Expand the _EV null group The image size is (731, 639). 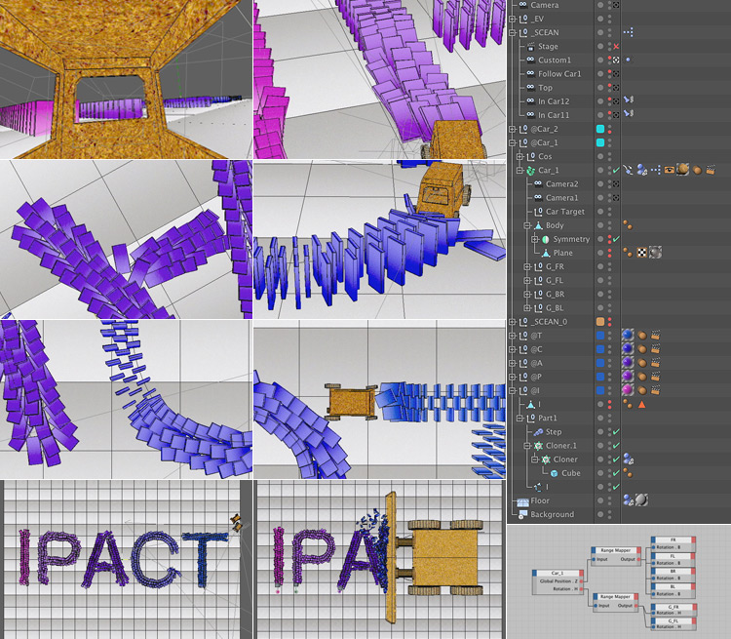point(512,20)
